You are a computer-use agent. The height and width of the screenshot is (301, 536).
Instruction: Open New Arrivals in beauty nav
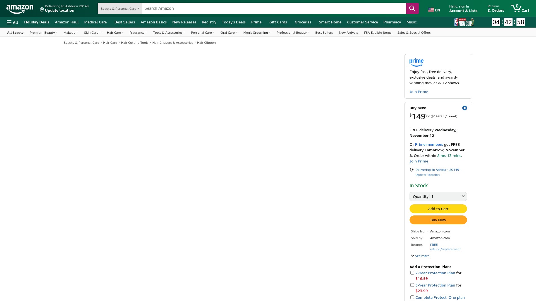(348, 33)
